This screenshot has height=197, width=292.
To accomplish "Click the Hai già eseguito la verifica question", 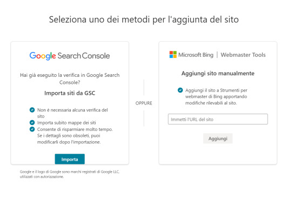I will click(70, 78).
